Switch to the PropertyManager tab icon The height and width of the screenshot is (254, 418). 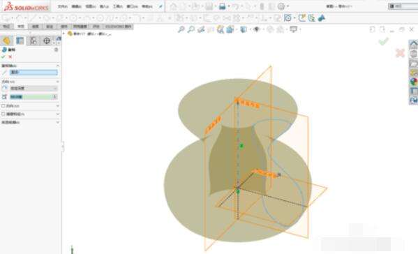pos(20,40)
